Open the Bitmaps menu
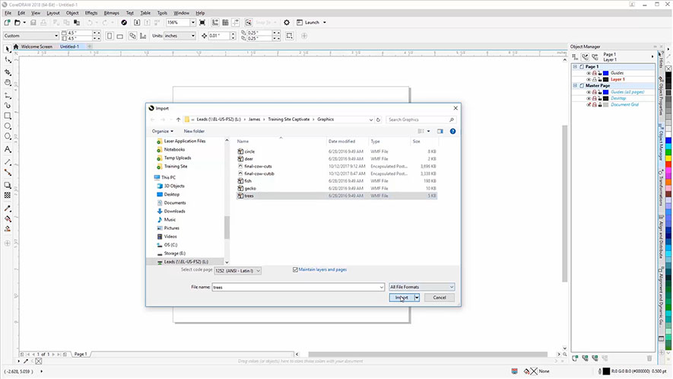Screen dimensions: 673x379 click(x=111, y=13)
